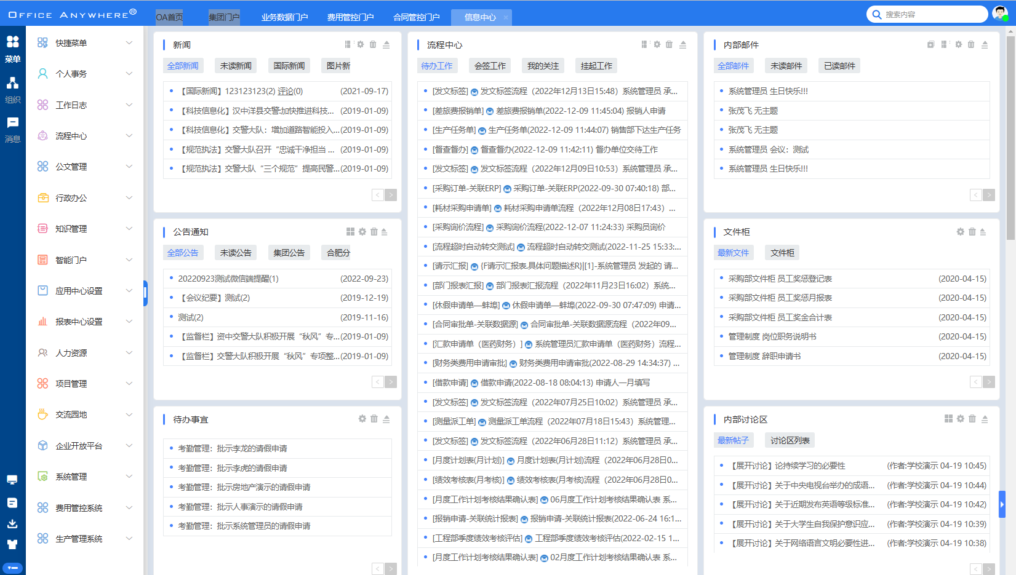Switch to the 集团门户 top tab
The height and width of the screenshot is (575, 1016).
[x=224, y=17]
